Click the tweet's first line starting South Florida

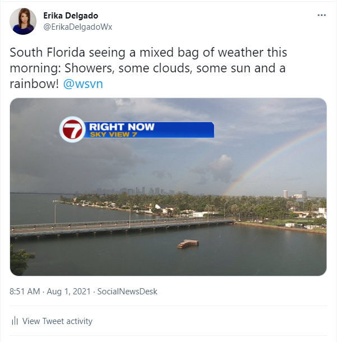pyautogui.click(x=149, y=53)
